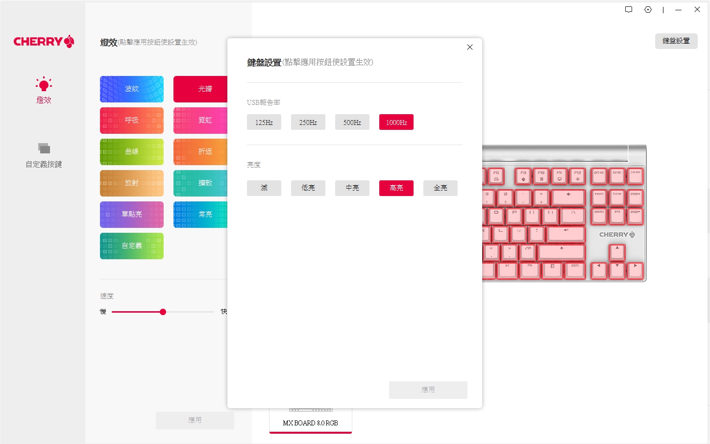Select the MX BOARD 8.0 RGB device tab
The height and width of the screenshot is (444, 710).
click(311, 421)
